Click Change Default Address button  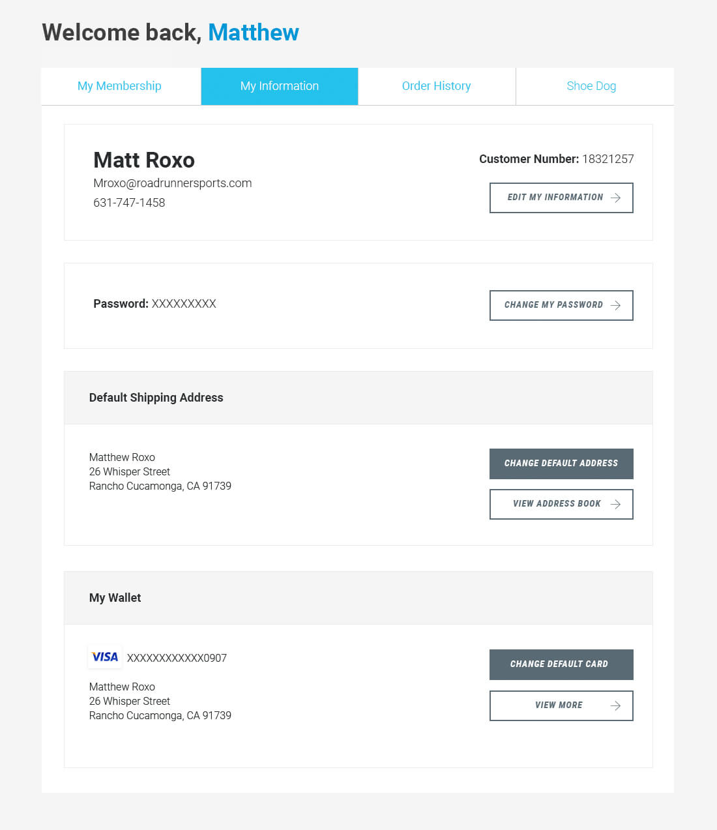(561, 464)
